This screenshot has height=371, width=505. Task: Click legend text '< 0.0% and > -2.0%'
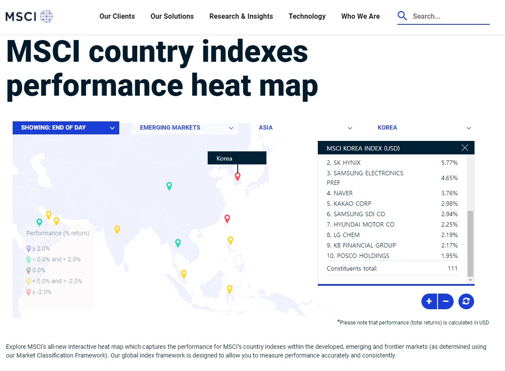57,281
